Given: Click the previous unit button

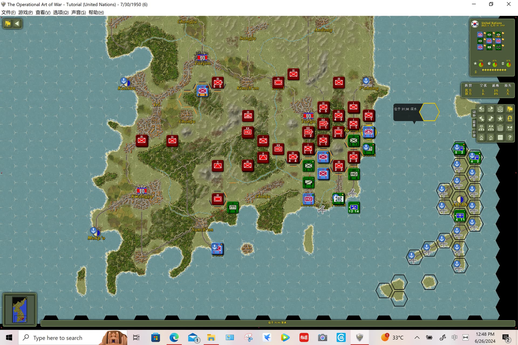Looking at the screenshot, I should tap(481, 109).
